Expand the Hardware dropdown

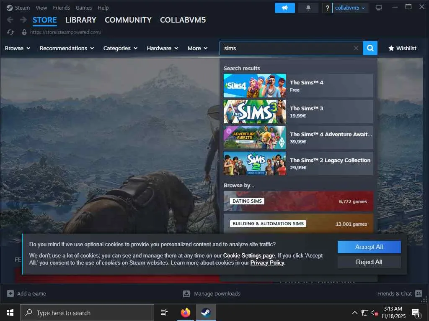tap(163, 48)
